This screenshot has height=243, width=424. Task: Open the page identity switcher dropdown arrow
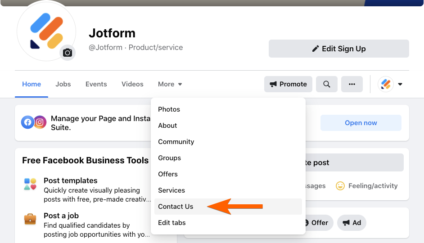click(x=400, y=84)
